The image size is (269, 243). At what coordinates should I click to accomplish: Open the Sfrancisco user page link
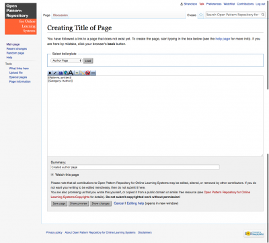pos(190,4)
